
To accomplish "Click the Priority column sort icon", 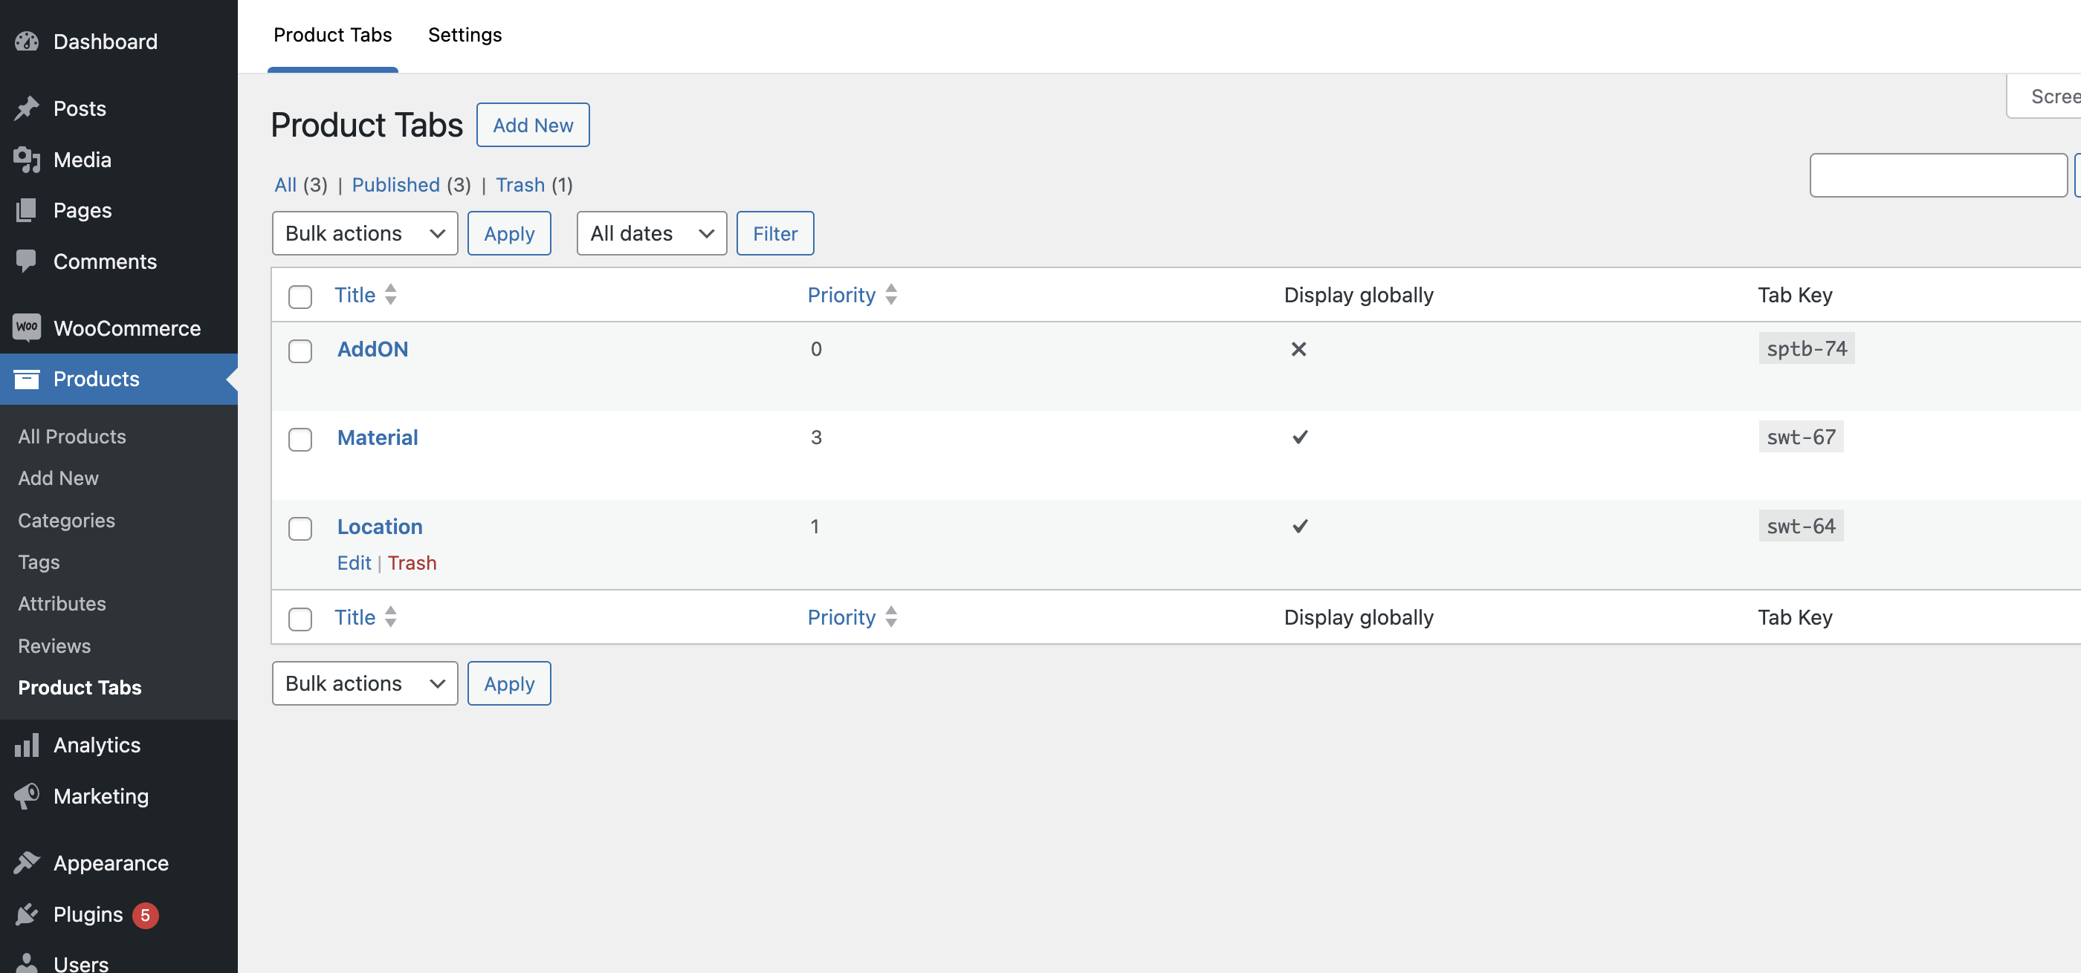I will click(892, 294).
